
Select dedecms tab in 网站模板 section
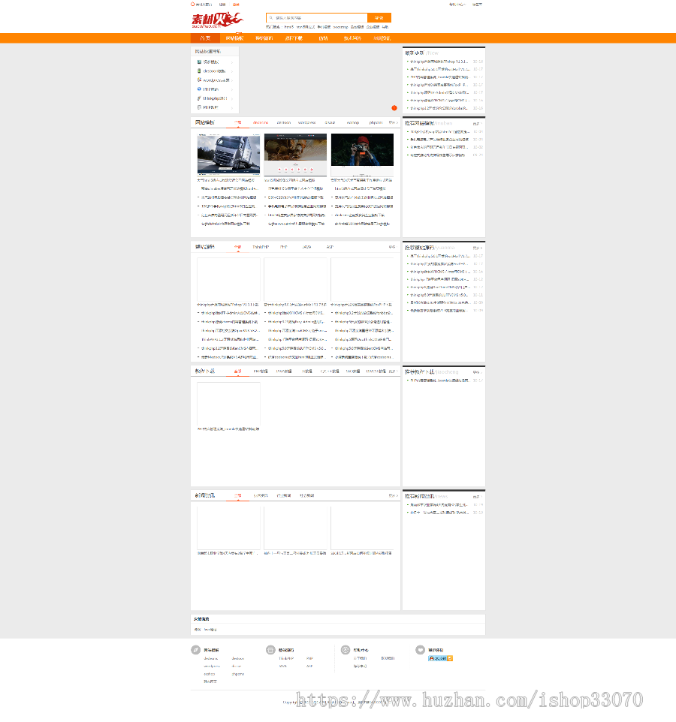[261, 122]
